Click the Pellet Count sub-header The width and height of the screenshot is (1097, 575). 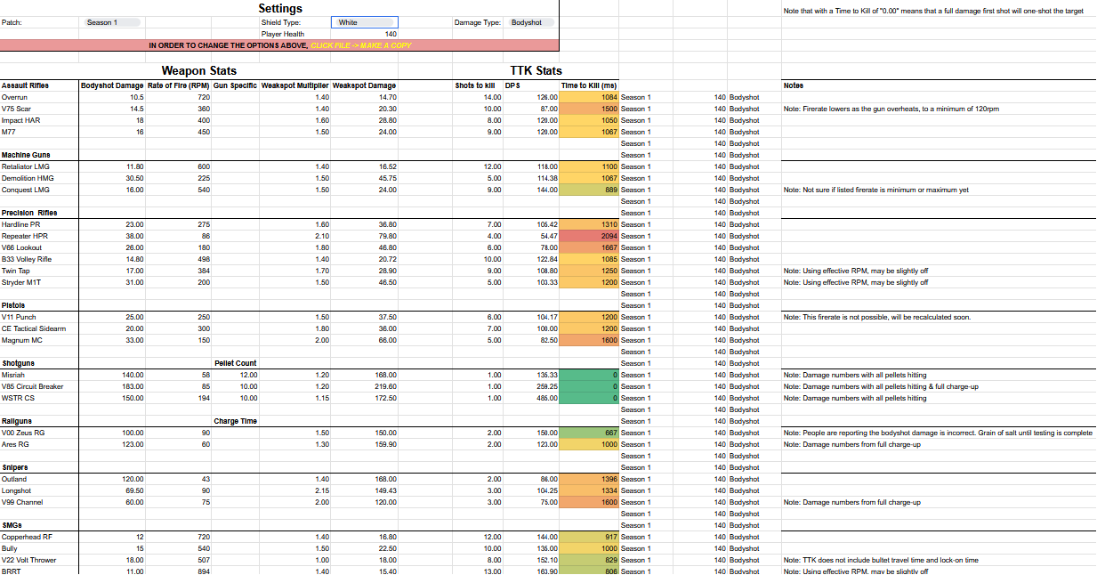coord(236,363)
